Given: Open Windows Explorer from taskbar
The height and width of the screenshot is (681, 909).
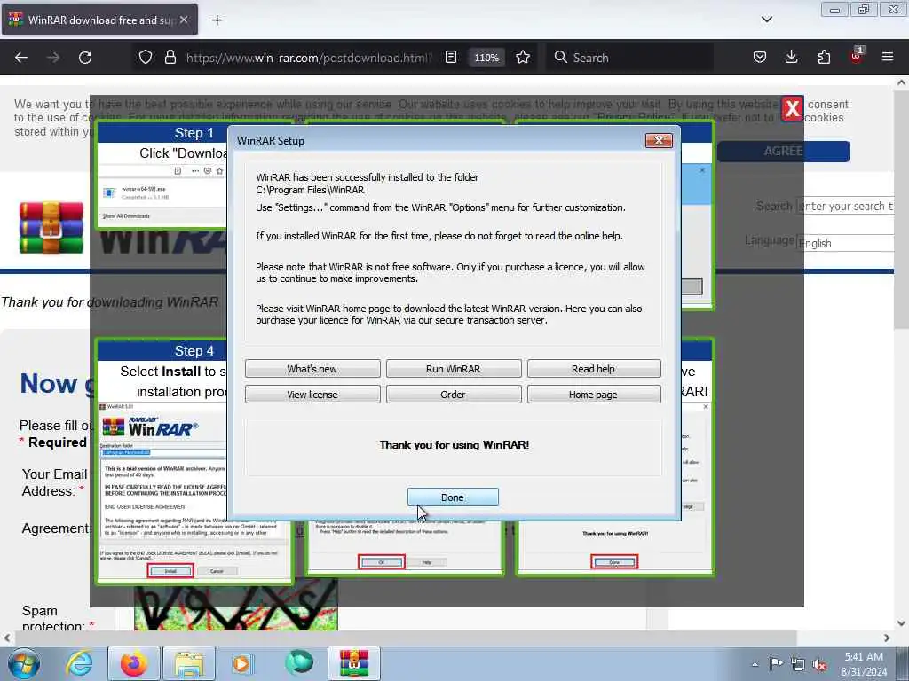Looking at the screenshot, I should coord(189,663).
